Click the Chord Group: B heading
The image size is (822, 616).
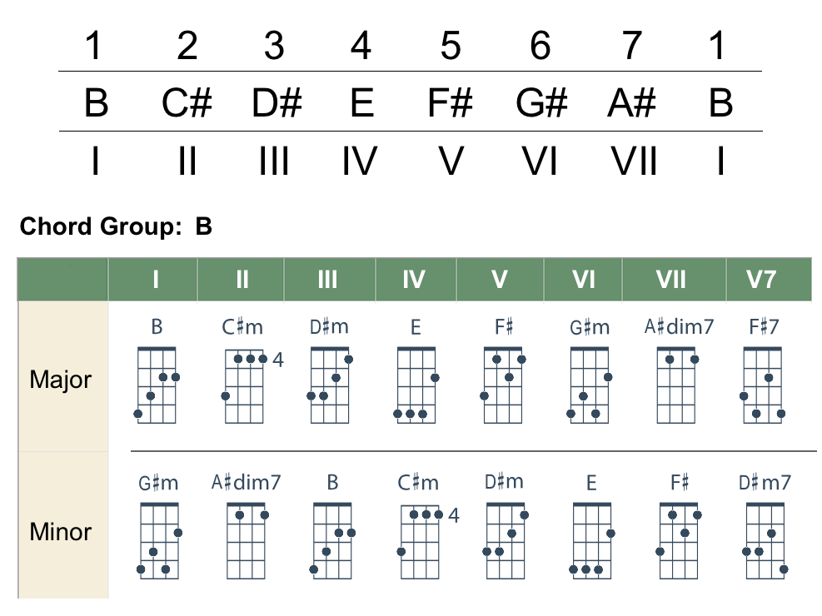click(117, 226)
